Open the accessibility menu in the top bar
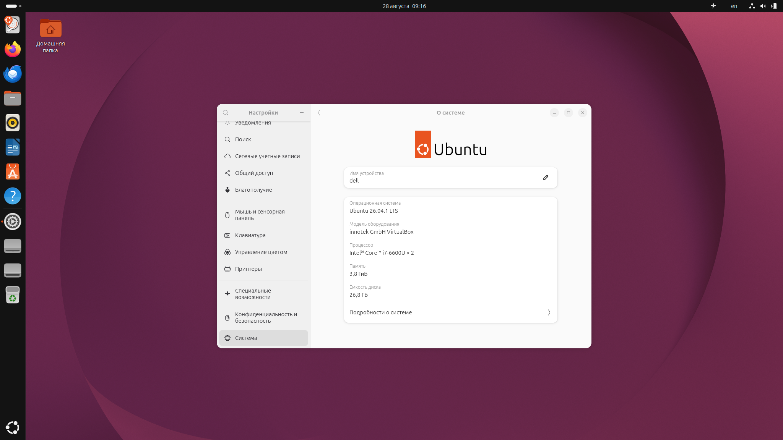 tap(713, 6)
